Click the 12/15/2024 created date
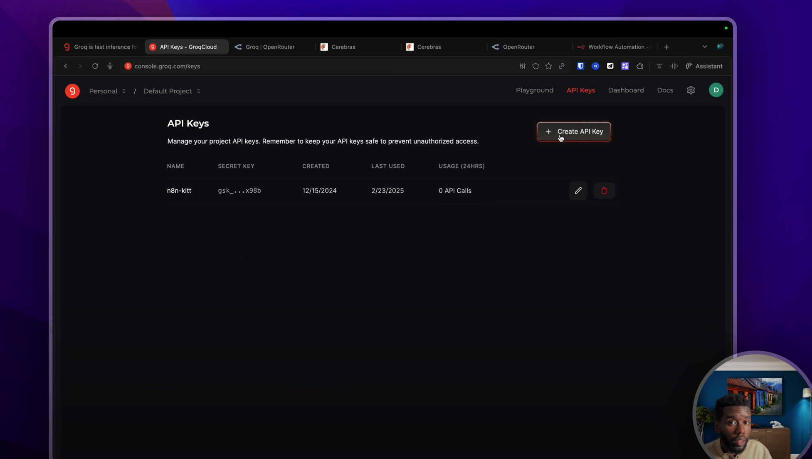 pyautogui.click(x=319, y=191)
